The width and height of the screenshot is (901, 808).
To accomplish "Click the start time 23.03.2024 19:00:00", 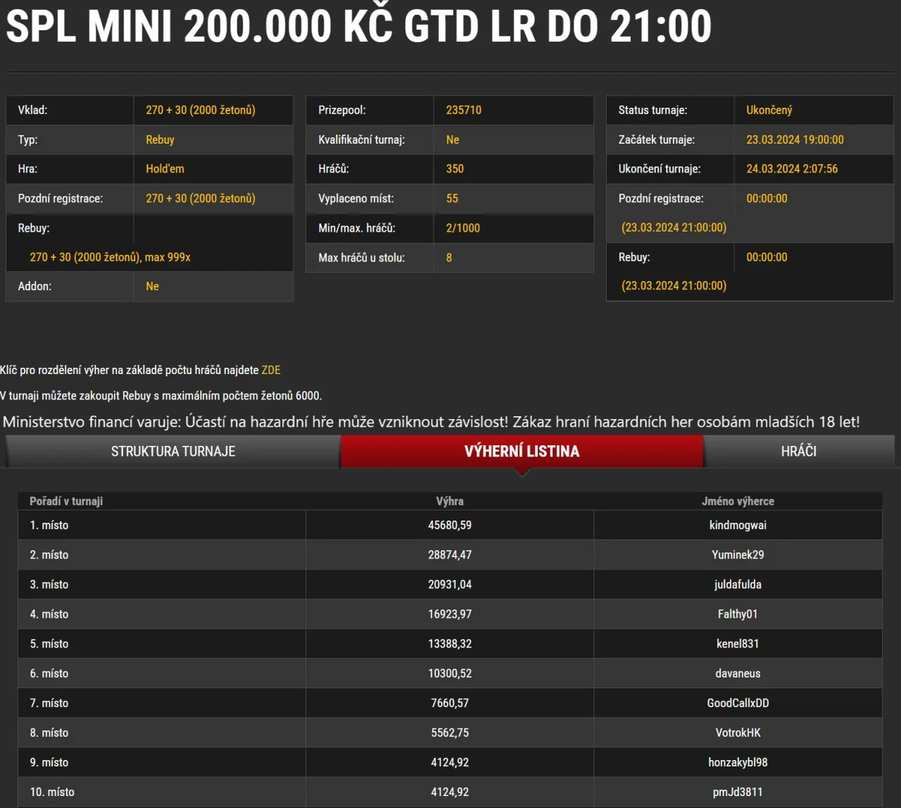I will [x=795, y=139].
